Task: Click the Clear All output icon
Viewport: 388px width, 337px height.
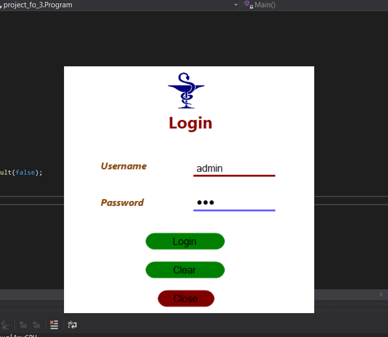Action: [x=54, y=325]
